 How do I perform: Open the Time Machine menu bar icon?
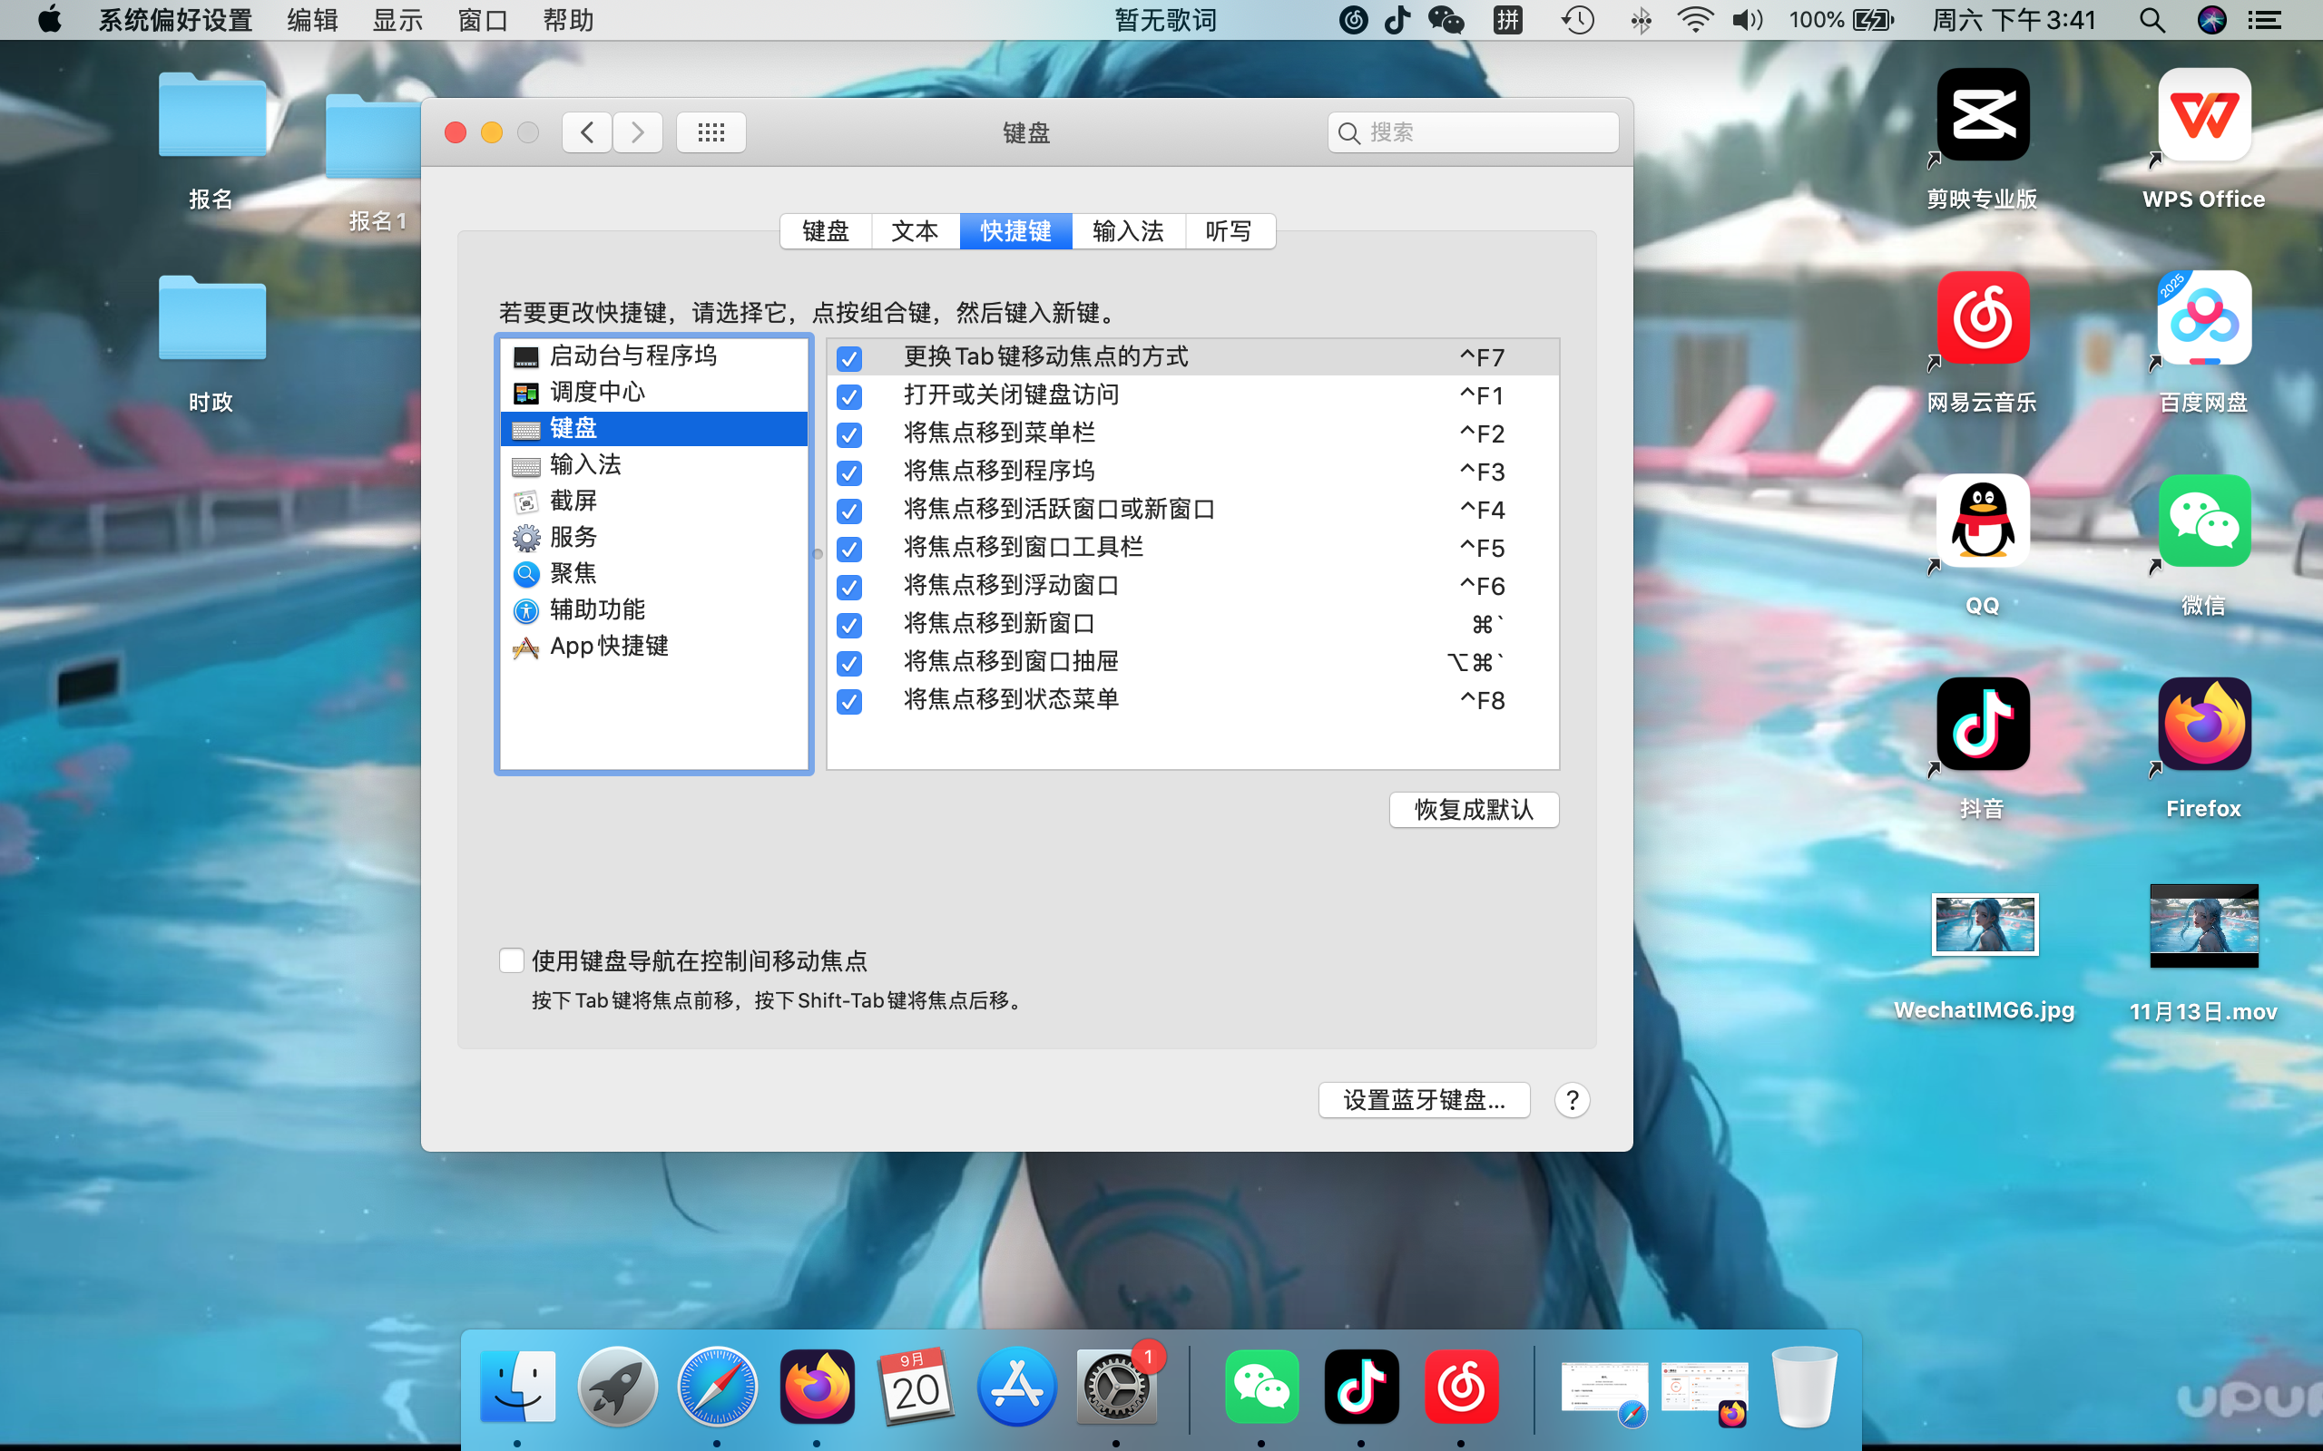pyautogui.click(x=1577, y=20)
